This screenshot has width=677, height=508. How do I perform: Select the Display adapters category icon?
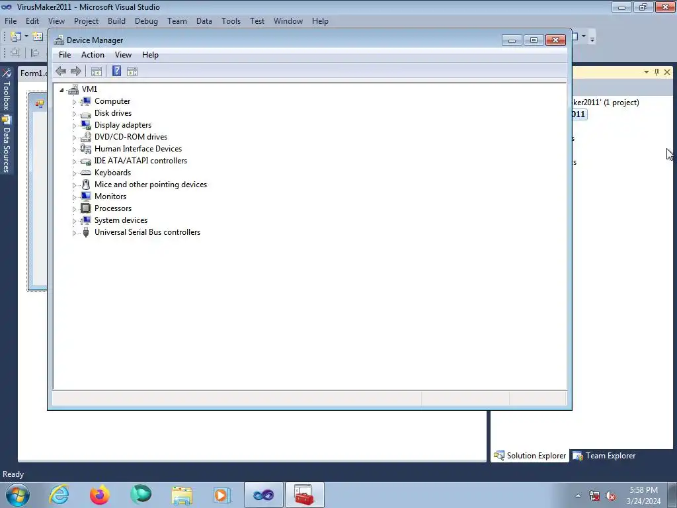(x=86, y=125)
